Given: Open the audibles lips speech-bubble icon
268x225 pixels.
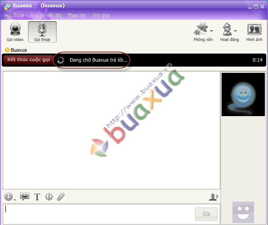Looking at the screenshot, I should pos(25,197).
